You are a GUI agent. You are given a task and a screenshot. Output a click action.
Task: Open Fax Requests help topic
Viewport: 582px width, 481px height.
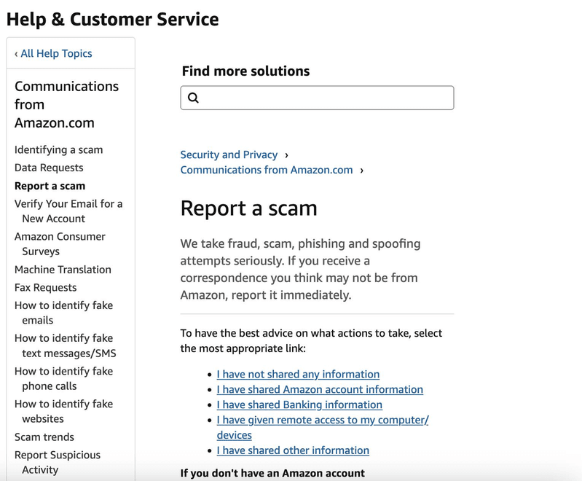(x=45, y=287)
